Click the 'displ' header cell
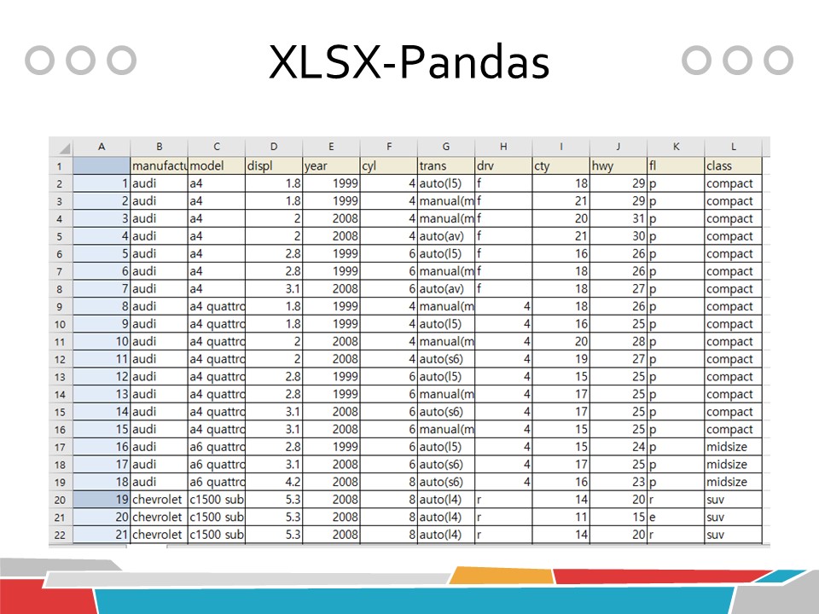This screenshot has height=614, width=819. (x=274, y=166)
